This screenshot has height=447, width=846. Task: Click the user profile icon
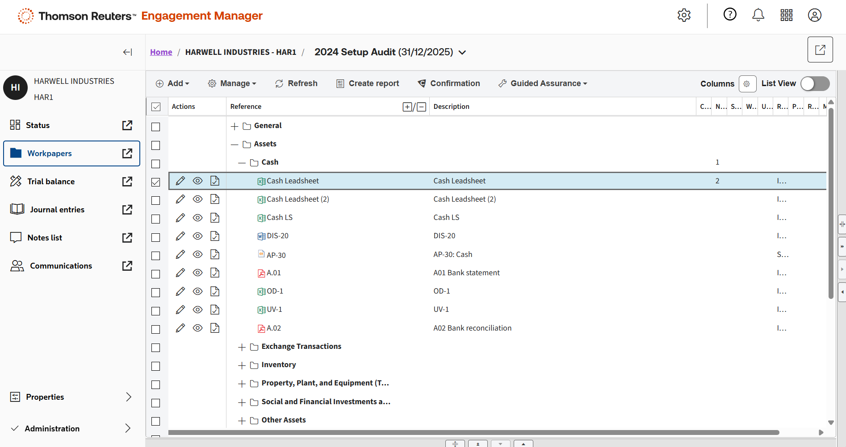(x=814, y=15)
